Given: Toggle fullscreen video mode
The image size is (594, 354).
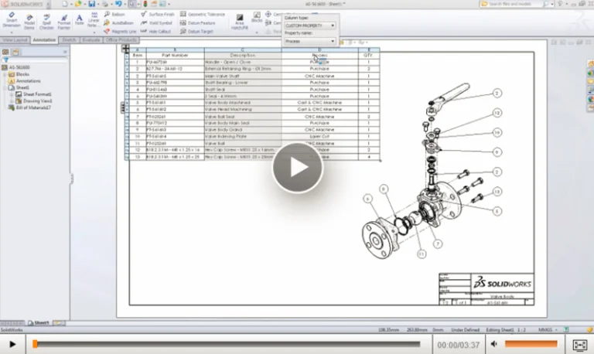Looking at the screenshot, I should (x=580, y=344).
